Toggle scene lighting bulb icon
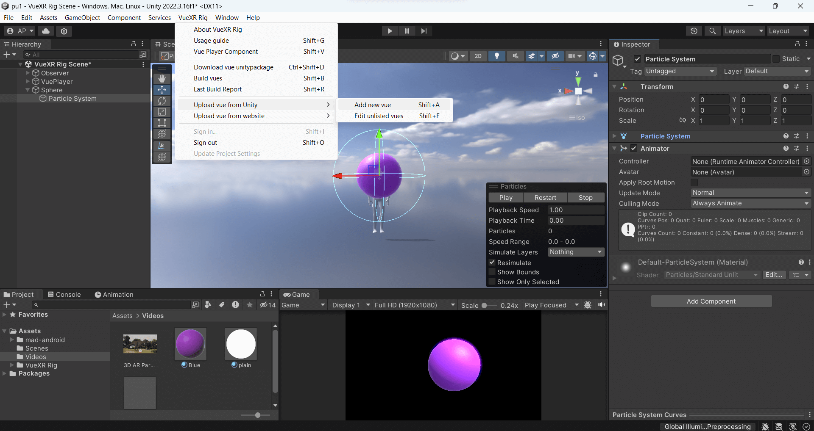 [497, 56]
